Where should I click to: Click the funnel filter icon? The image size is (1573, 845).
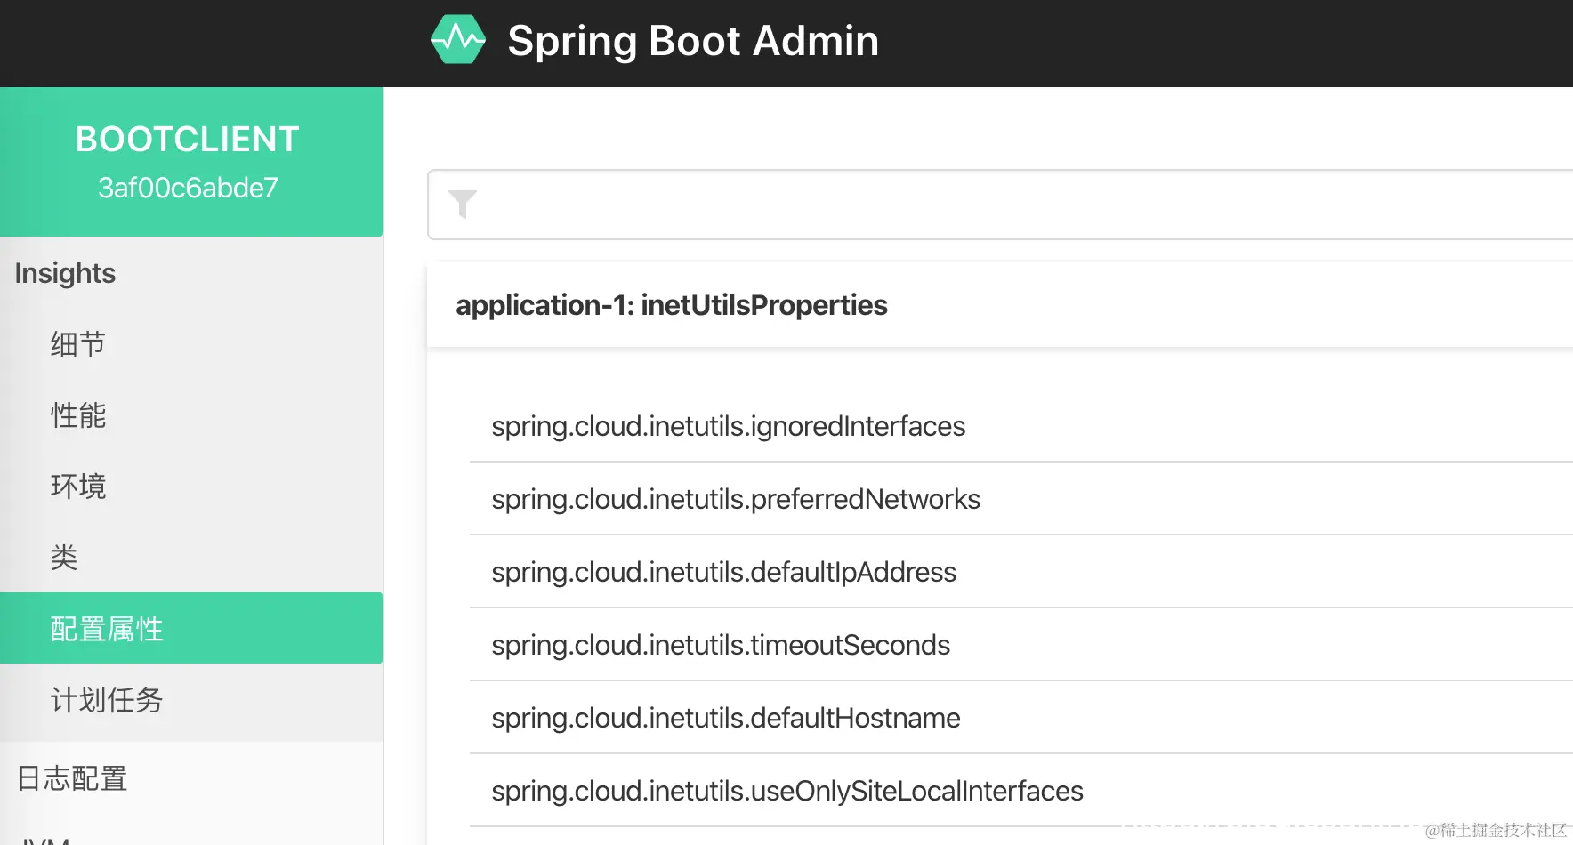pyautogui.click(x=463, y=205)
